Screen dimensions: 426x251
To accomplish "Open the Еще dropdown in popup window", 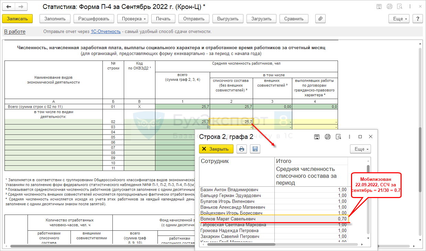I will [x=361, y=149].
